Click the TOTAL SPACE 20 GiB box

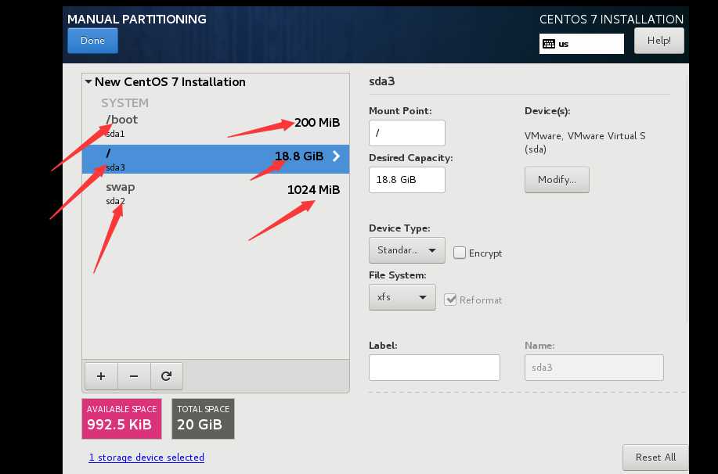(x=203, y=418)
